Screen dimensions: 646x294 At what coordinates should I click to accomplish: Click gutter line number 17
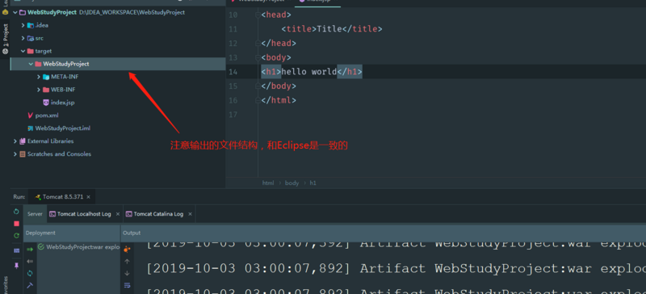click(233, 115)
